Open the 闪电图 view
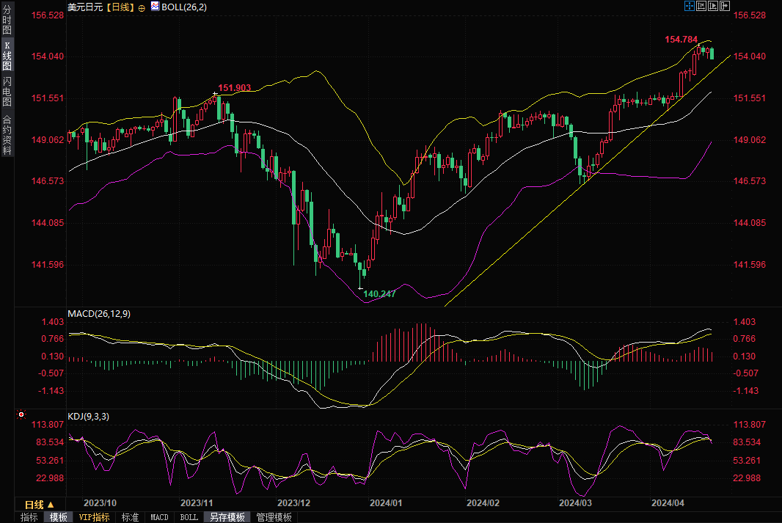Image resolution: width=782 pixels, height=523 pixels. tap(7, 91)
